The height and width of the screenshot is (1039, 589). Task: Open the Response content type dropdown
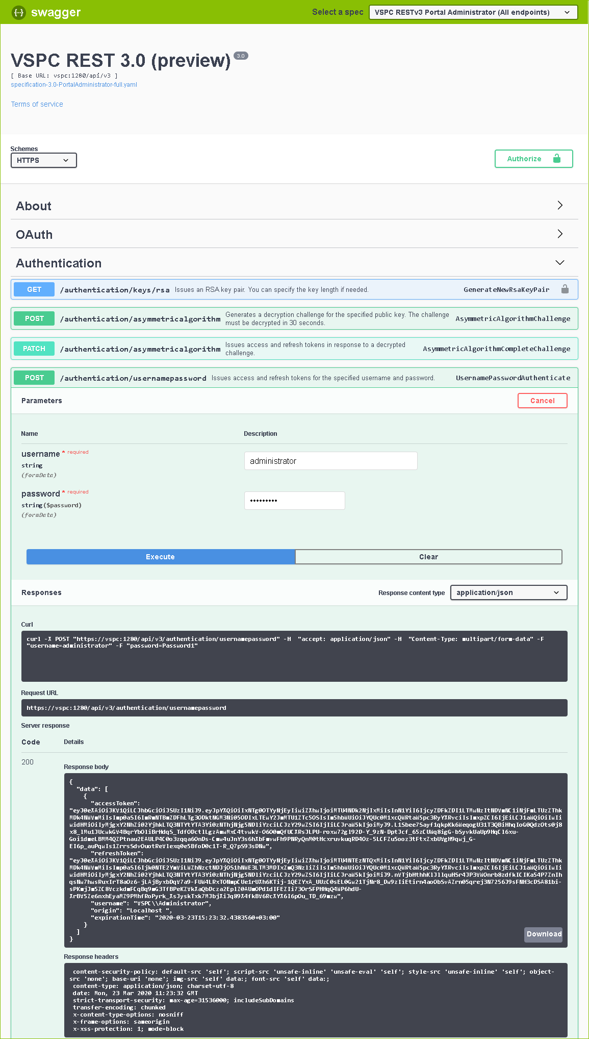(509, 592)
